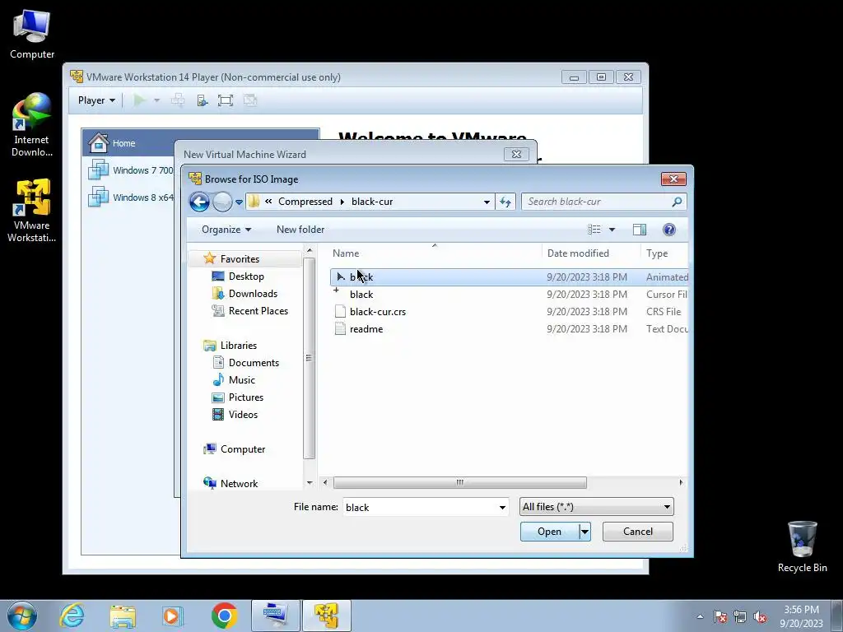Select Downloads in Favorites

[253, 294]
